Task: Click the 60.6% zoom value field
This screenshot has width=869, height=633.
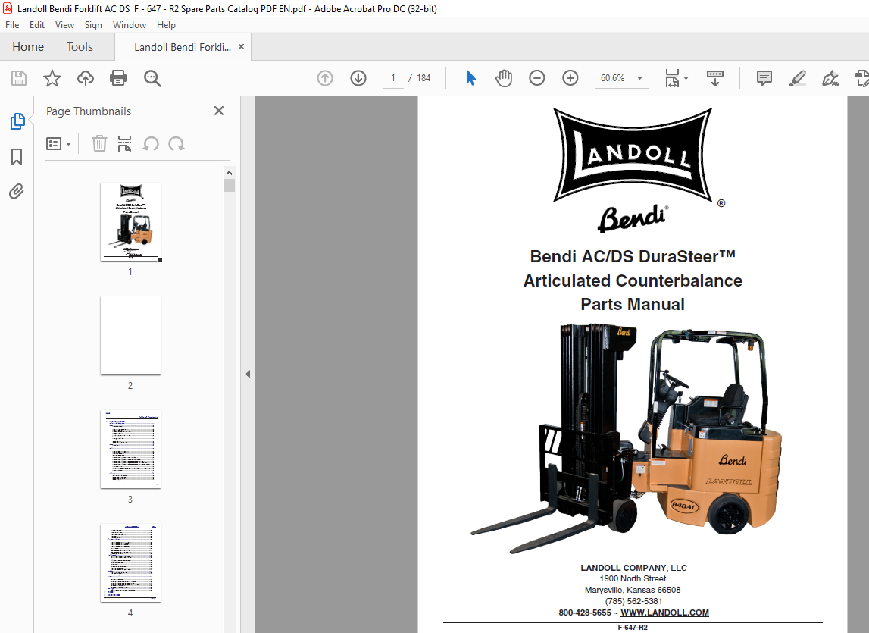Action: pos(612,78)
